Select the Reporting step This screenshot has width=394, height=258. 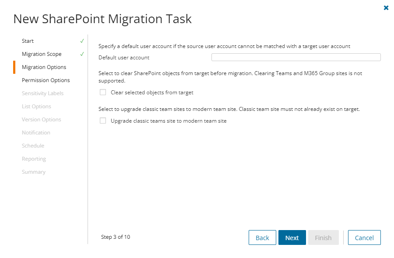(34, 159)
